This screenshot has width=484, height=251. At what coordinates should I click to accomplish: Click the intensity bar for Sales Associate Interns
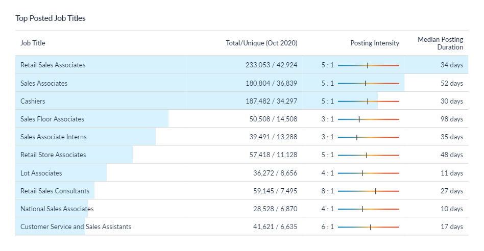coord(369,137)
